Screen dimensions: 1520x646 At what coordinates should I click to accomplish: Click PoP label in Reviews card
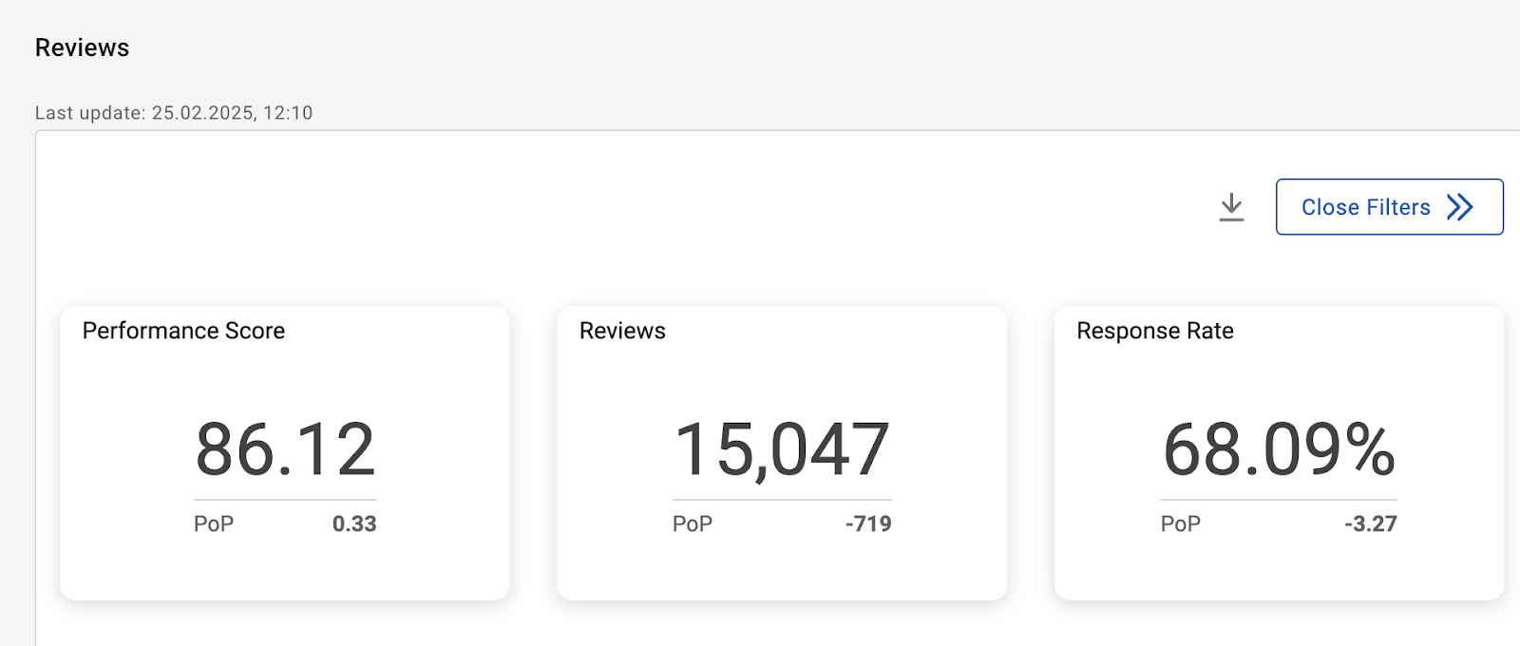coord(693,523)
